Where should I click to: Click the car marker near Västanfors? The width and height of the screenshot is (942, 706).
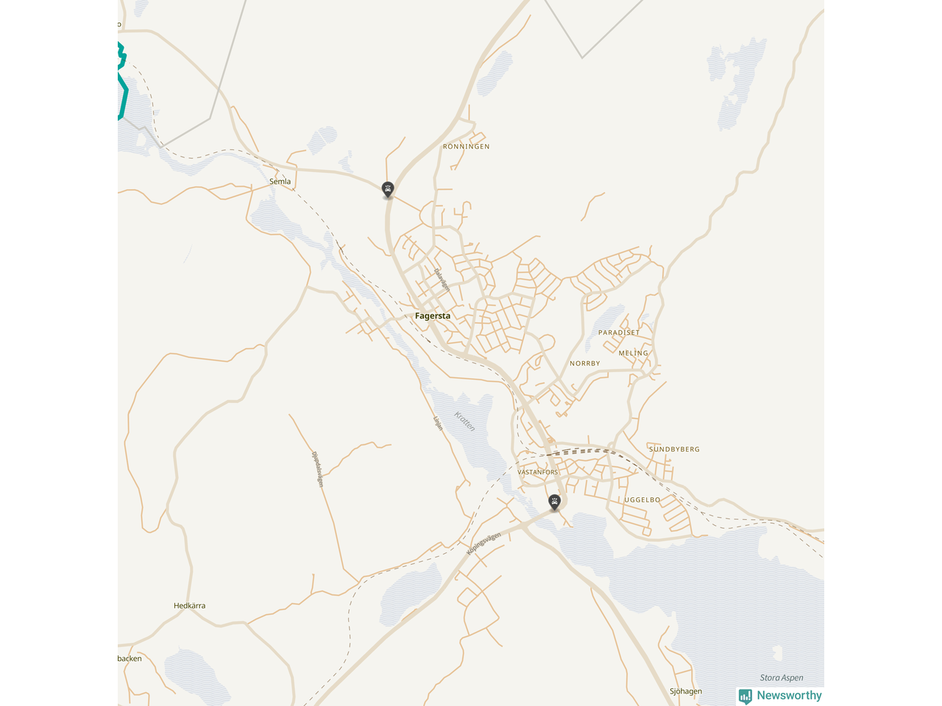pos(555,502)
